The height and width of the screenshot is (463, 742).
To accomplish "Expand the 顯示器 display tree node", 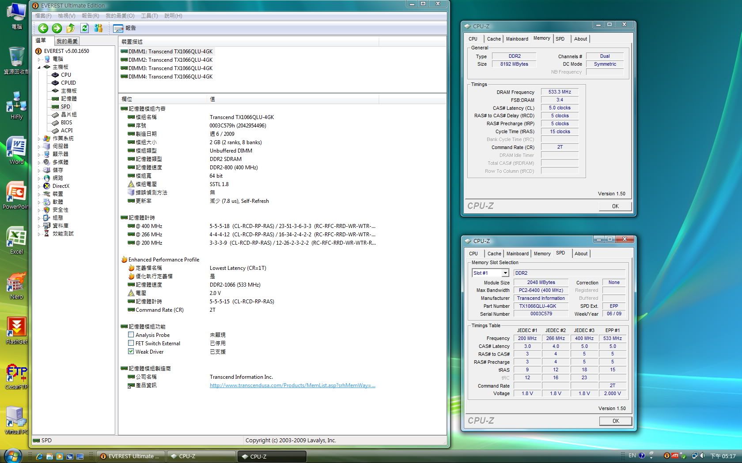I will (39, 154).
